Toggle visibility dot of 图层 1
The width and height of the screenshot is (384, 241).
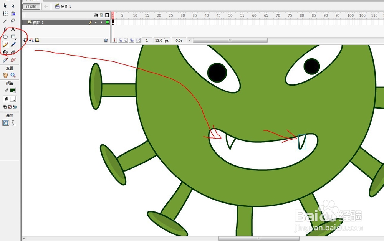(96, 22)
